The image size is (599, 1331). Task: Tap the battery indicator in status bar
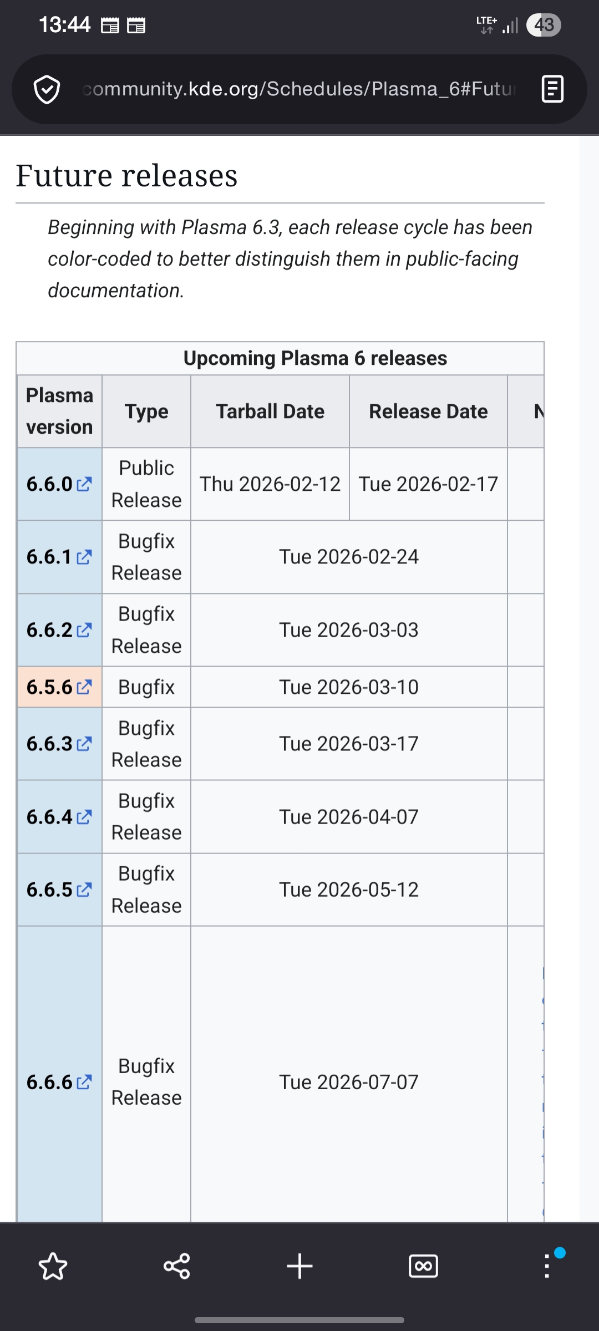(x=544, y=25)
